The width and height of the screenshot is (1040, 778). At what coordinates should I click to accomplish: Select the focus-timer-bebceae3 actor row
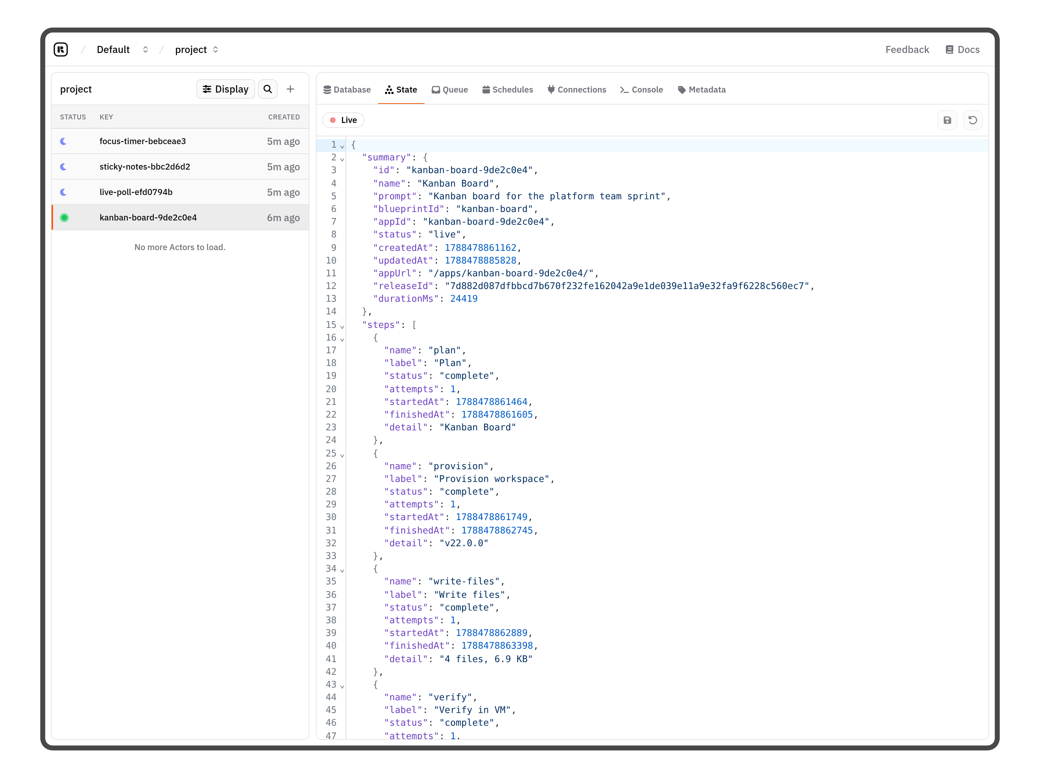(180, 141)
